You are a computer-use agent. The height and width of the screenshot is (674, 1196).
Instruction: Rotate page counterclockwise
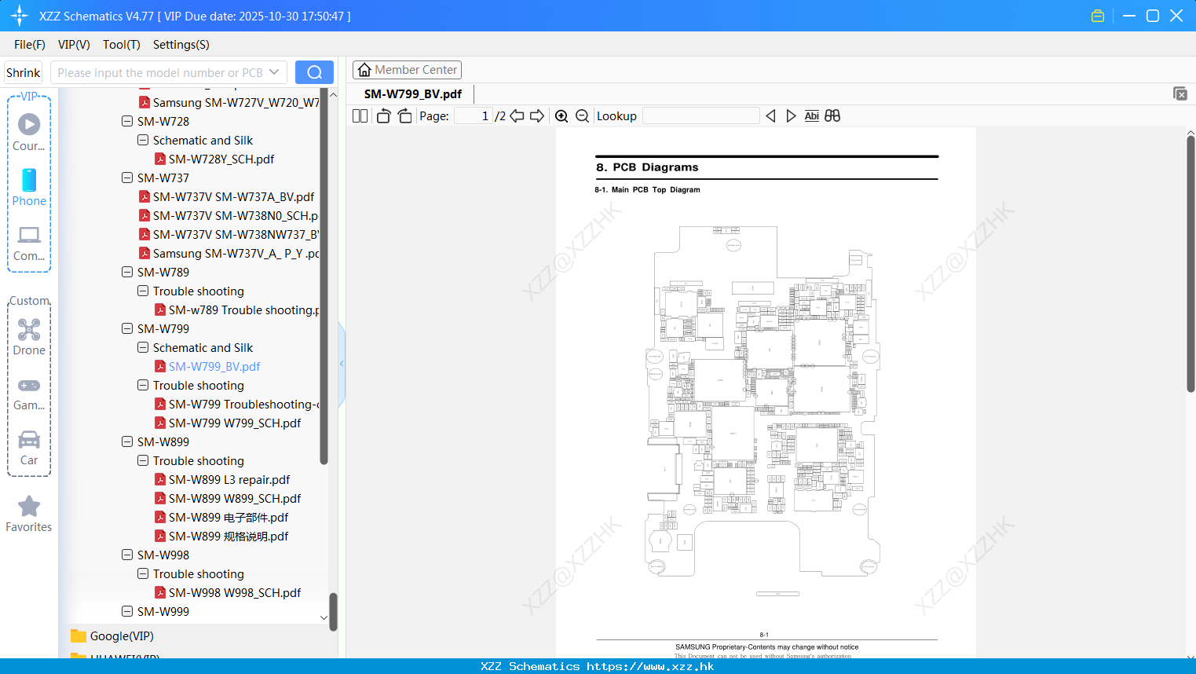pyautogui.click(x=383, y=115)
